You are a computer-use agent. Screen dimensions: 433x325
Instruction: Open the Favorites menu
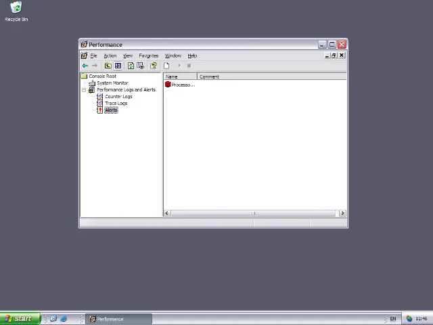[148, 56]
